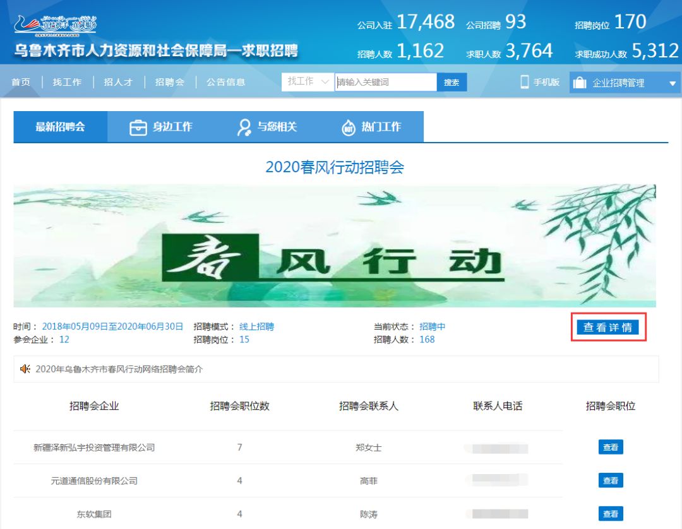The image size is (682, 529).
Task: Go to 首页 in the navigation bar
Action: [21, 82]
